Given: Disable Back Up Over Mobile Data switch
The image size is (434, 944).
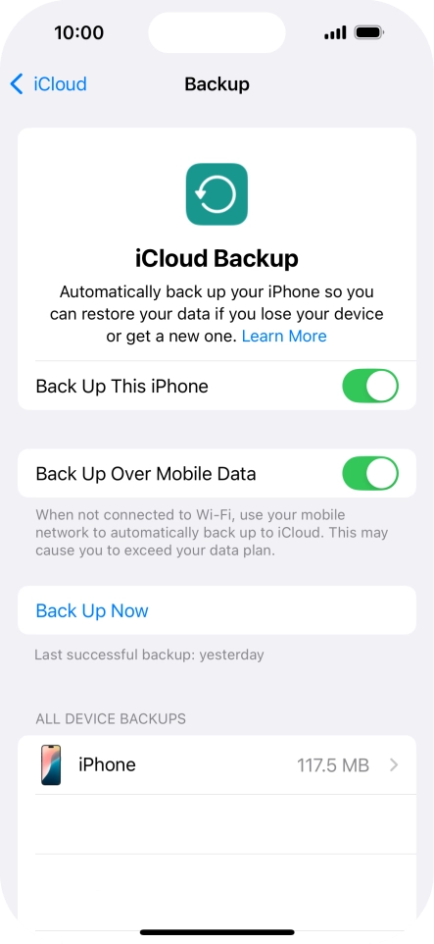Looking at the screenshot, I should 370,473.
